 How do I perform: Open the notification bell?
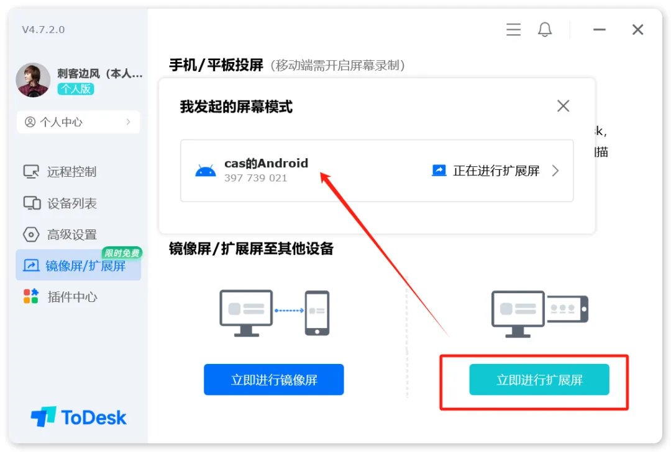545,30
